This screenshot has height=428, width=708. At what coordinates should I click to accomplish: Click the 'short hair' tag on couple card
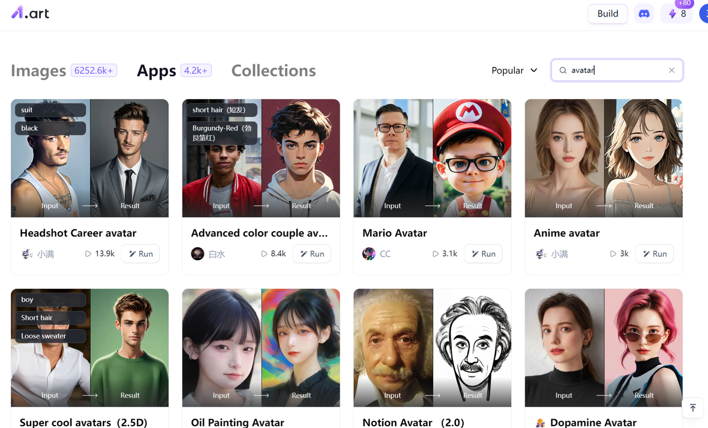(x=222, y=110)
